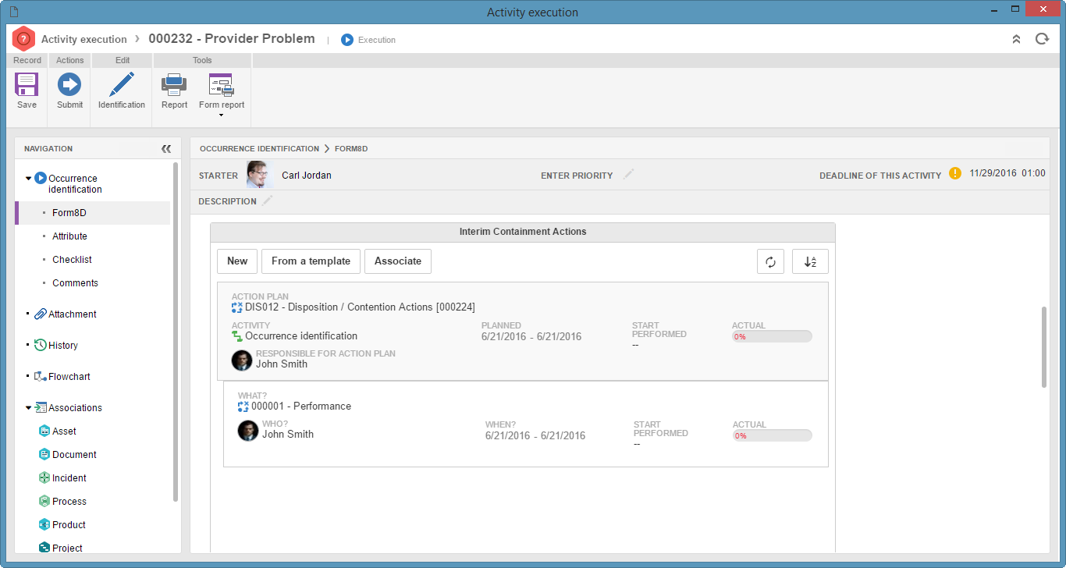
Task: Refresh the Interim Containment Actions list
Action: coord(770,261)
